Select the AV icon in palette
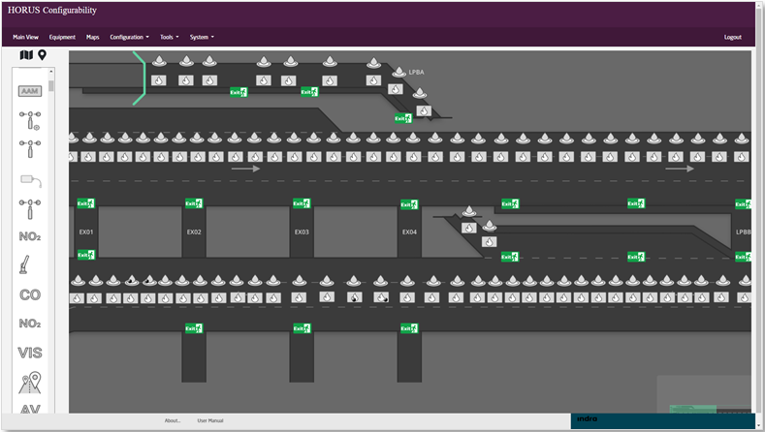This screenshot has width=765, height=432. [x=30, y=409]
